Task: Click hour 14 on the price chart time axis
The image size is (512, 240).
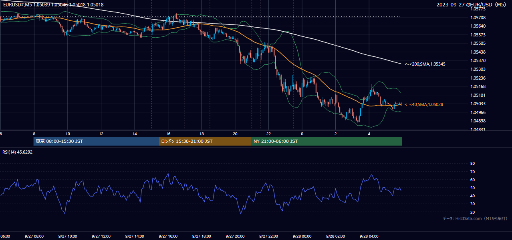Action: pos(135,134)
